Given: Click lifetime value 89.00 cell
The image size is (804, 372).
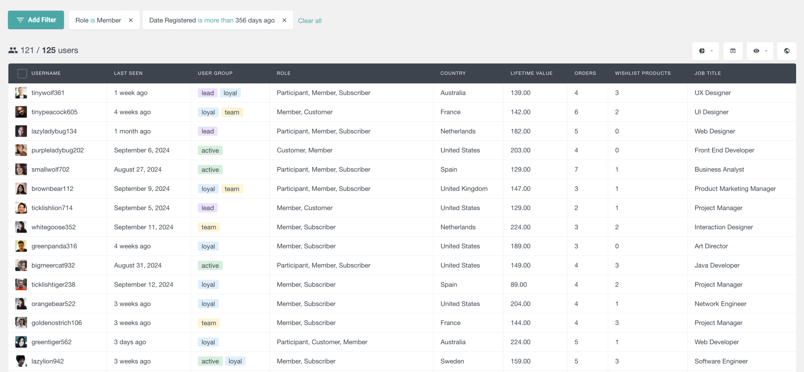Looking at the screenshot, I should 519,285.
